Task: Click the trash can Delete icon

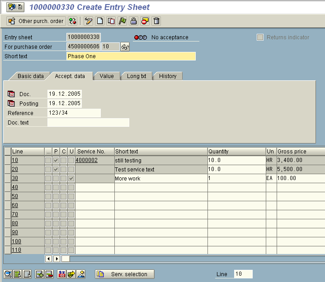Action: 156,21
